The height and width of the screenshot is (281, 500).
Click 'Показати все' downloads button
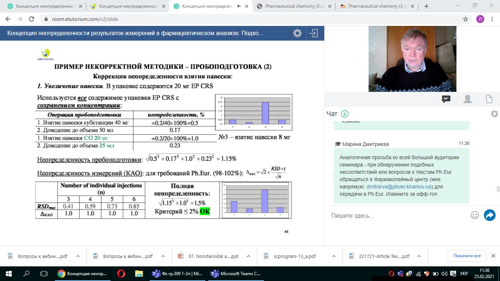[x=467, y=256]
